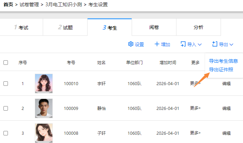Toggle the select-all checkbox in header
Viewport: 243px width, 143px height.
pos(6,63)
